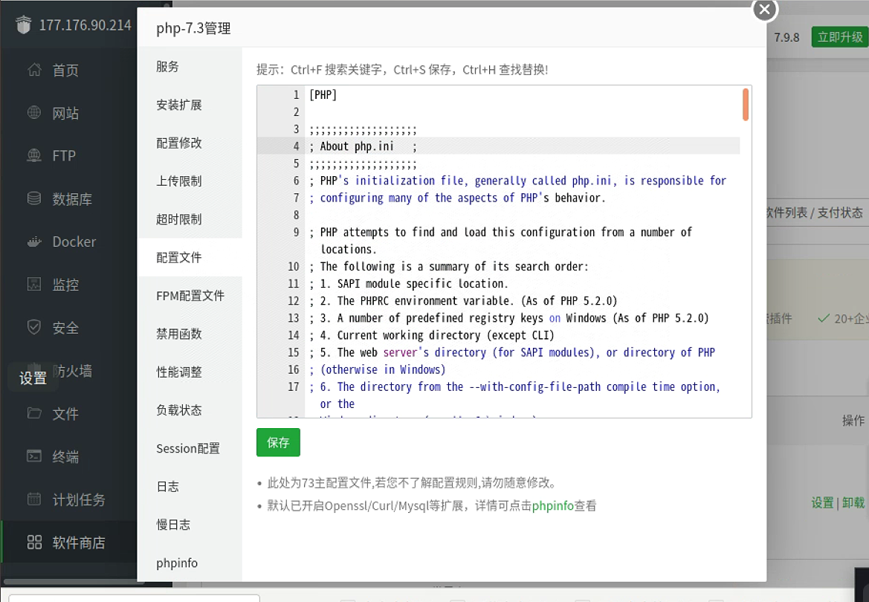Click the 立即升级 button
This screenshot has height=602, width=869.
pos(840,37)
